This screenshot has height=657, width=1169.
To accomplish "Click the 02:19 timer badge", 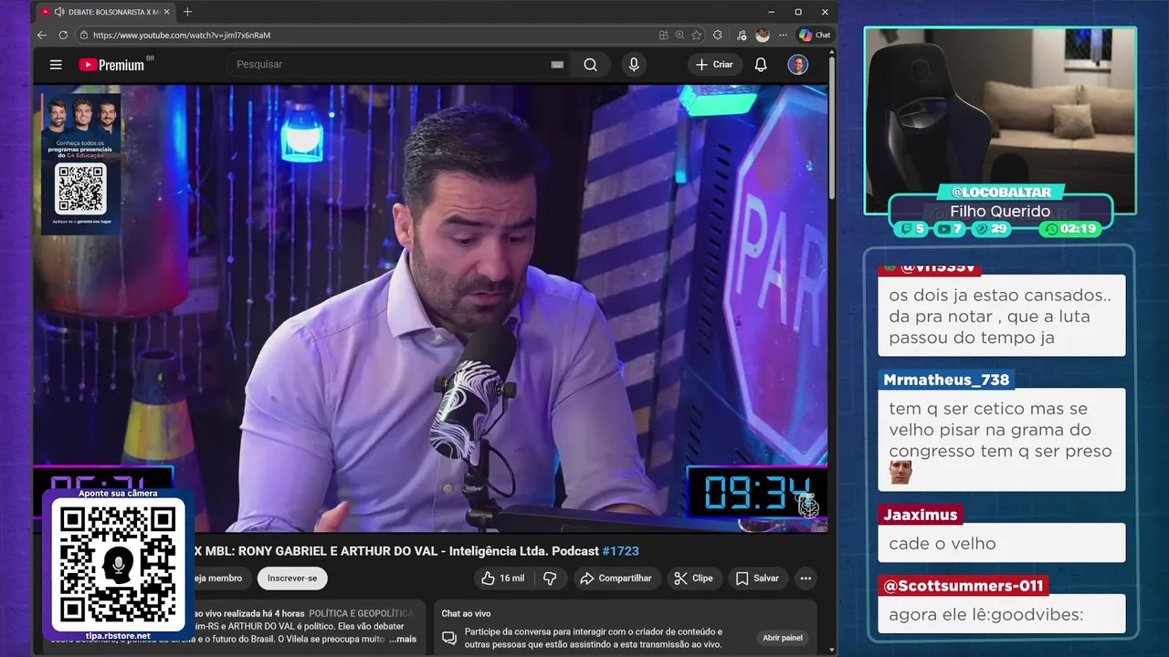I will coord(1070,229).
